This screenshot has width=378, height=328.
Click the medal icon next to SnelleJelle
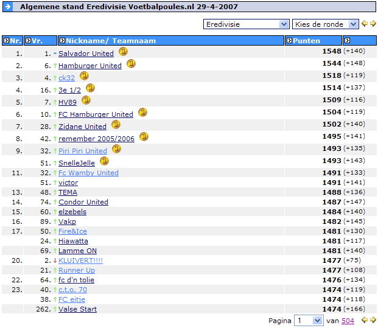pyautogui.click(x=104, y=161)
